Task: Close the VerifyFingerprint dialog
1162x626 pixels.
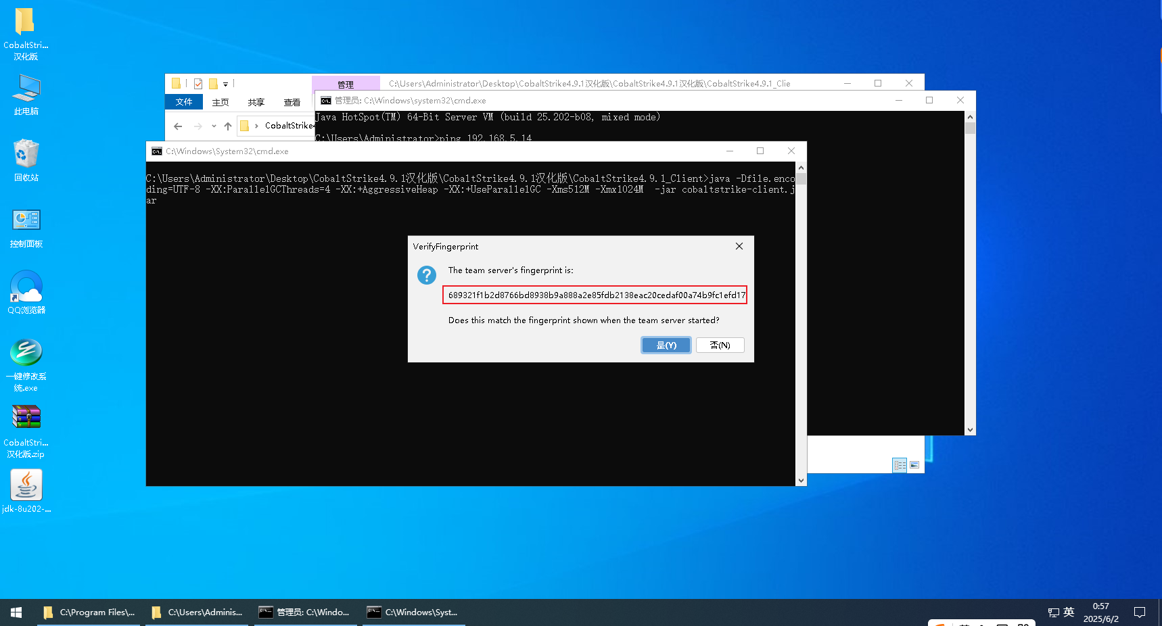Action: [x=739, y=246]
